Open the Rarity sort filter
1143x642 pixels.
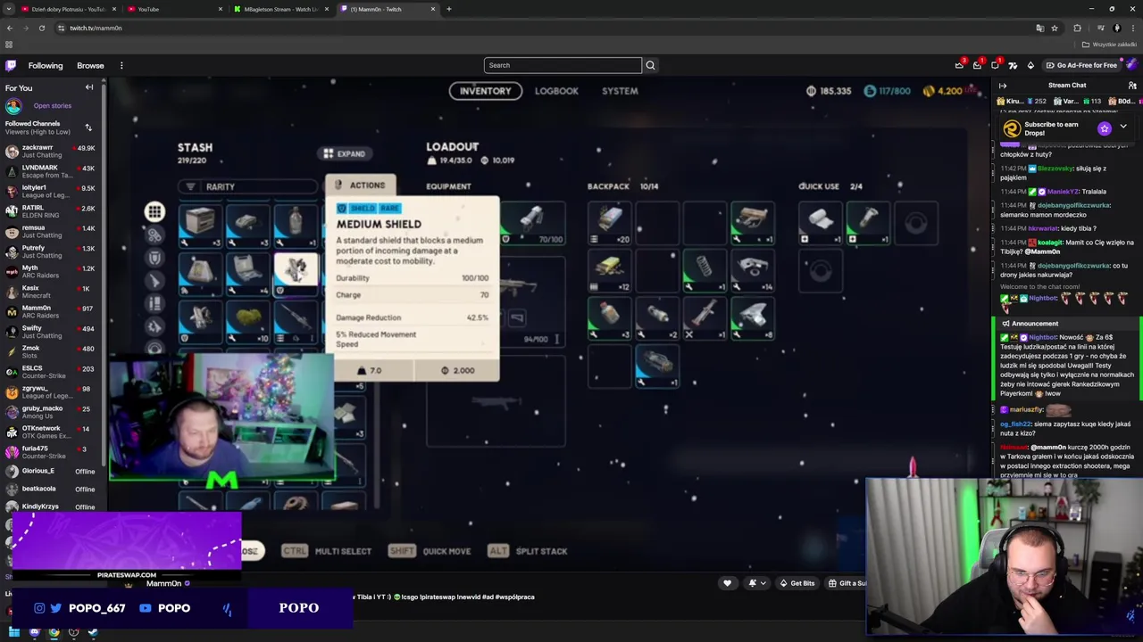pos(248,186)
